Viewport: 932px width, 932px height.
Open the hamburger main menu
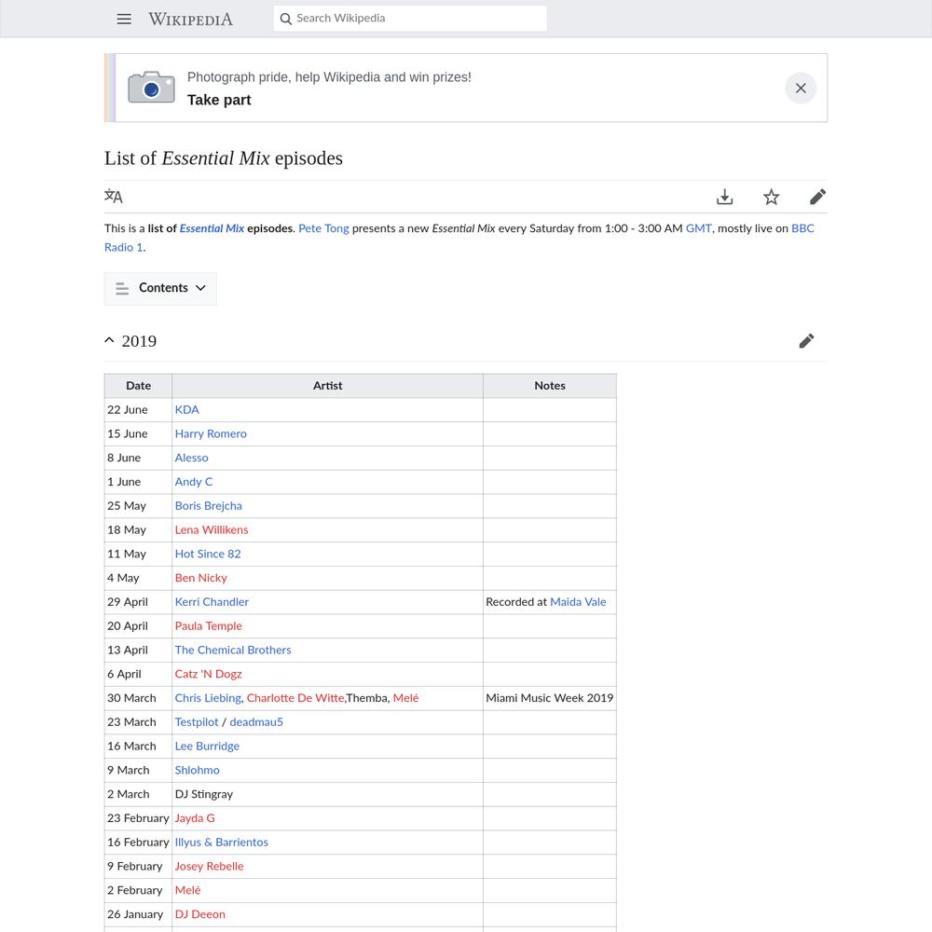(x=124, y=19)
